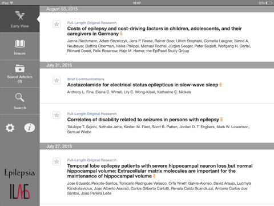Tap the 15:07 clock in status bar
Screen dimensions: 274x206
[137, 3]
